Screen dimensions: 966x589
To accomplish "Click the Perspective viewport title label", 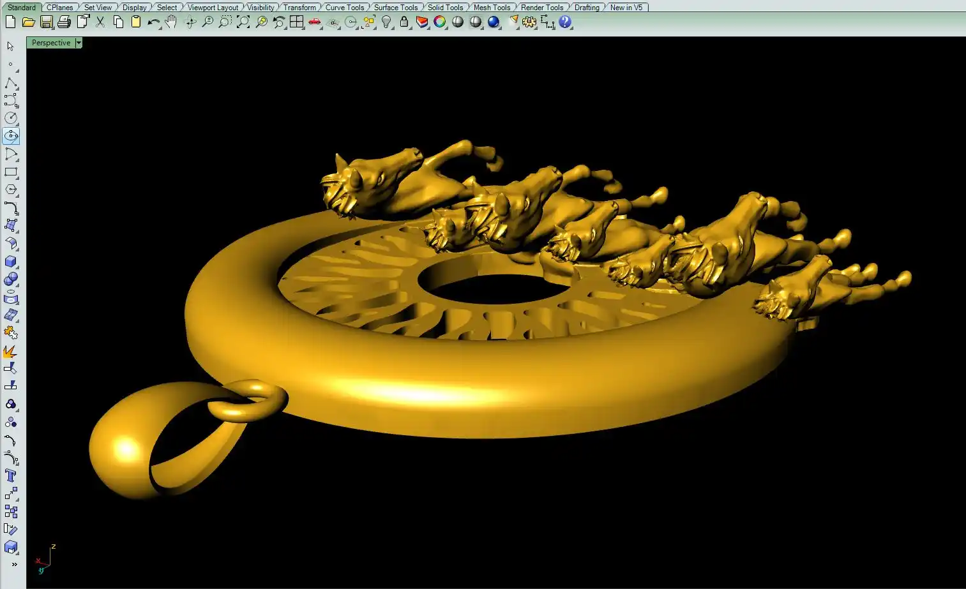I will coord(51,43).
